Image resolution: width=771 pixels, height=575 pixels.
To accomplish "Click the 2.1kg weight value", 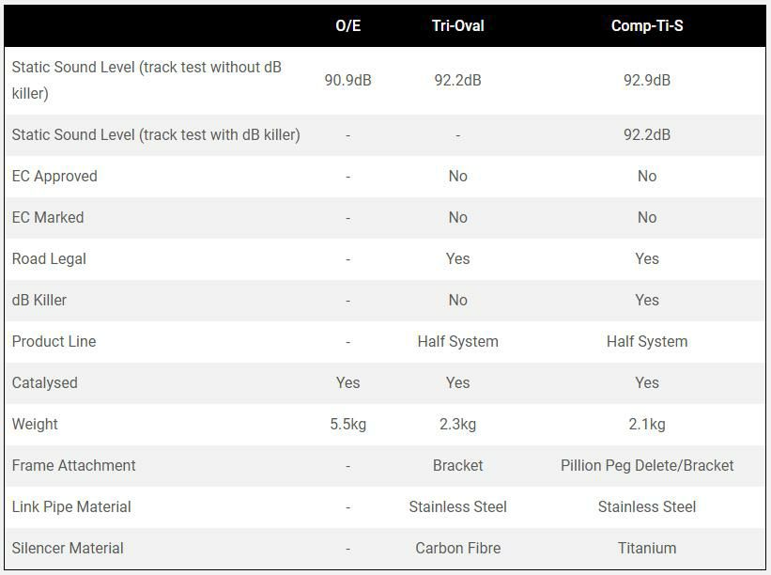I will coord(647,425).
